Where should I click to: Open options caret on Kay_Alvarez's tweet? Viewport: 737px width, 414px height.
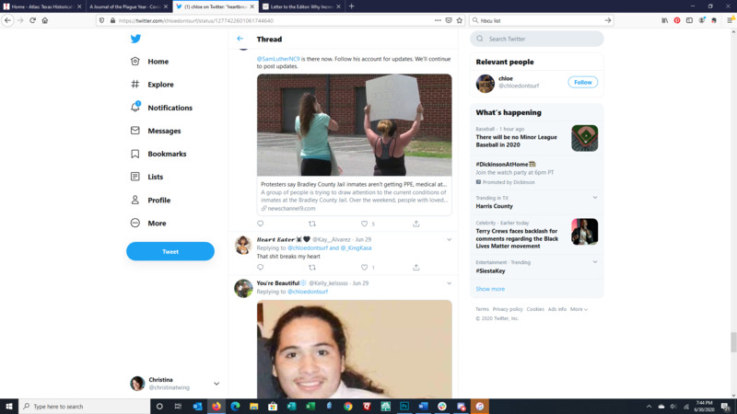pos(450,239)
